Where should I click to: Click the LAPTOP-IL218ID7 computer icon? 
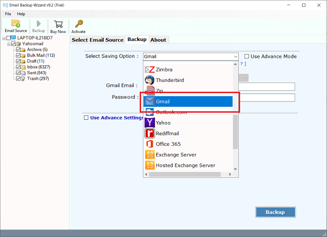click(x=14, y=38)
